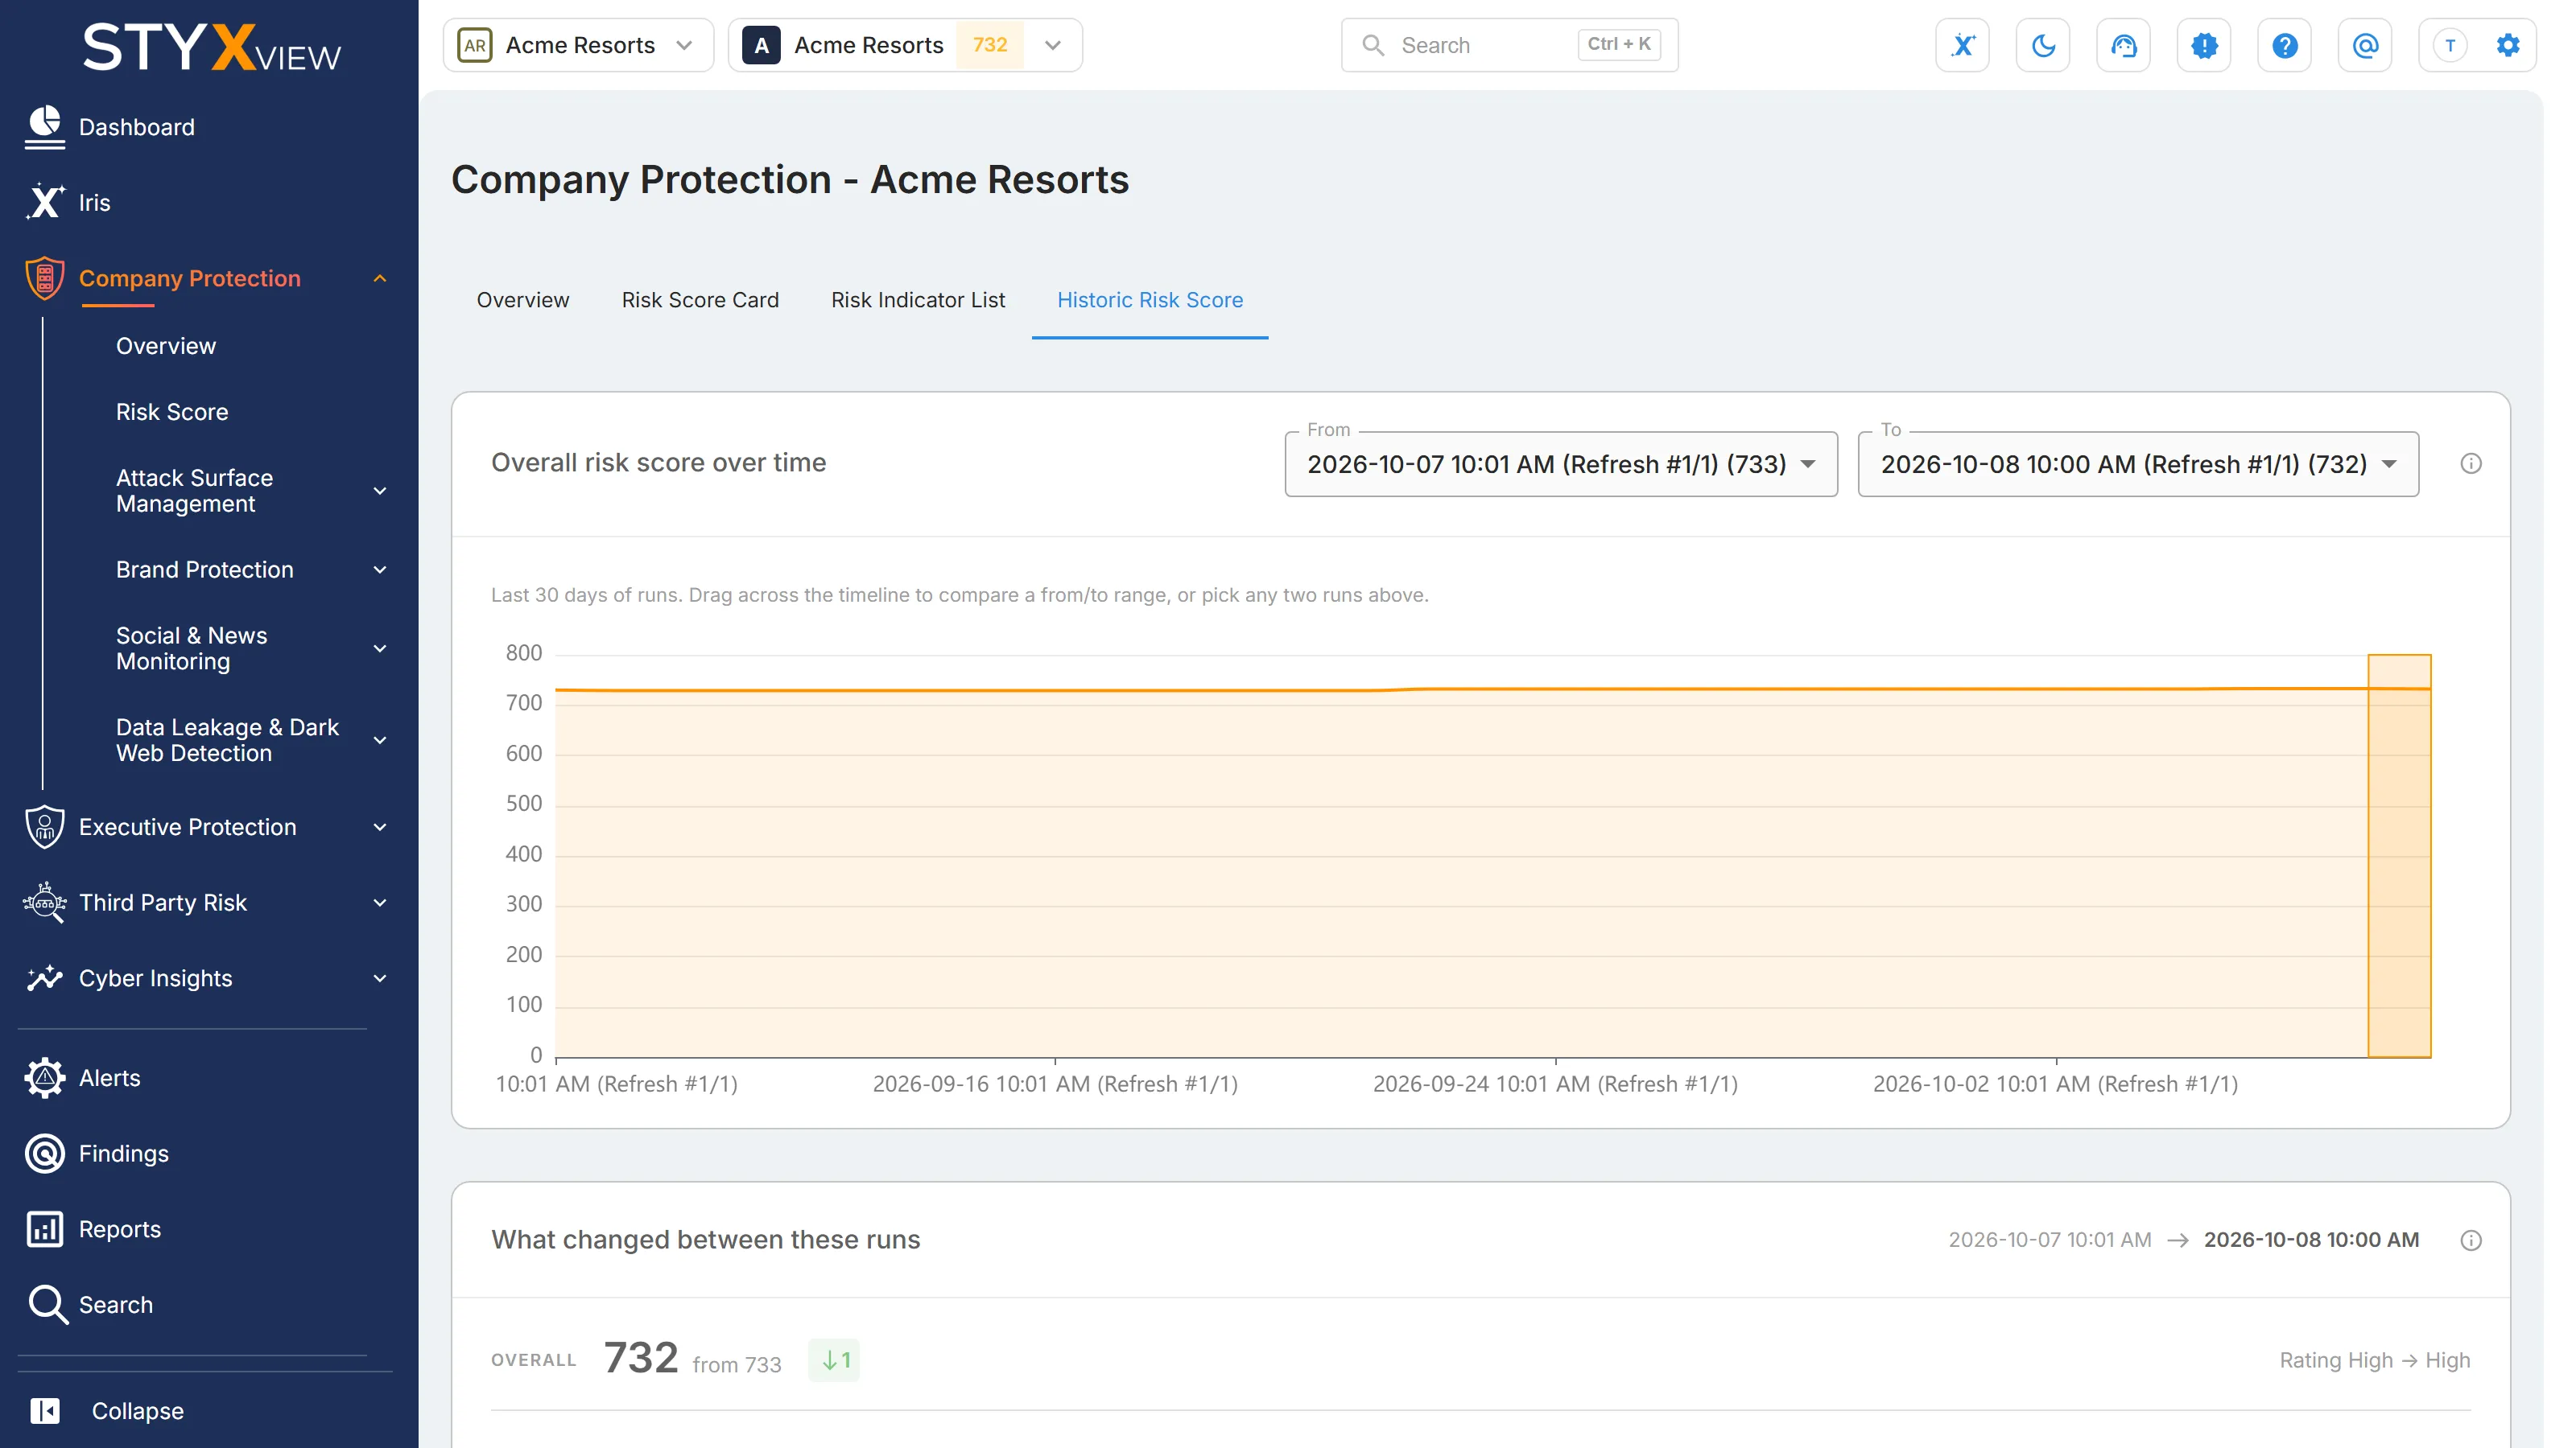Click the user avatar T
This screenshot has height=1448, width=2576.
coord(2450,45)
